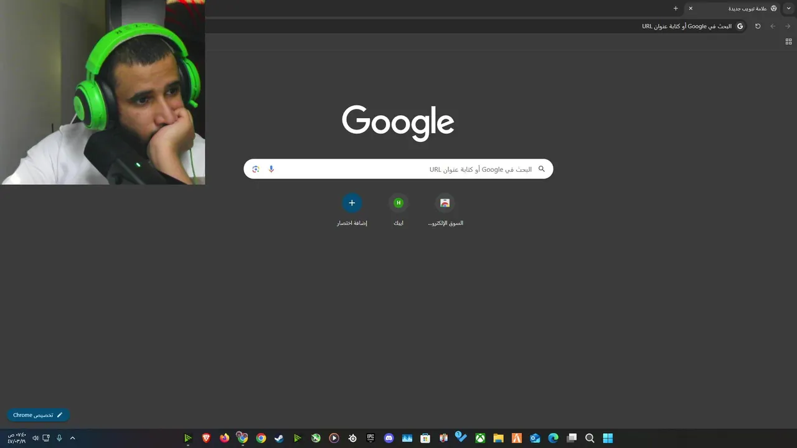
Task: Launch Microsoft Edge from taskbar
Action: [x=553, y=438]
